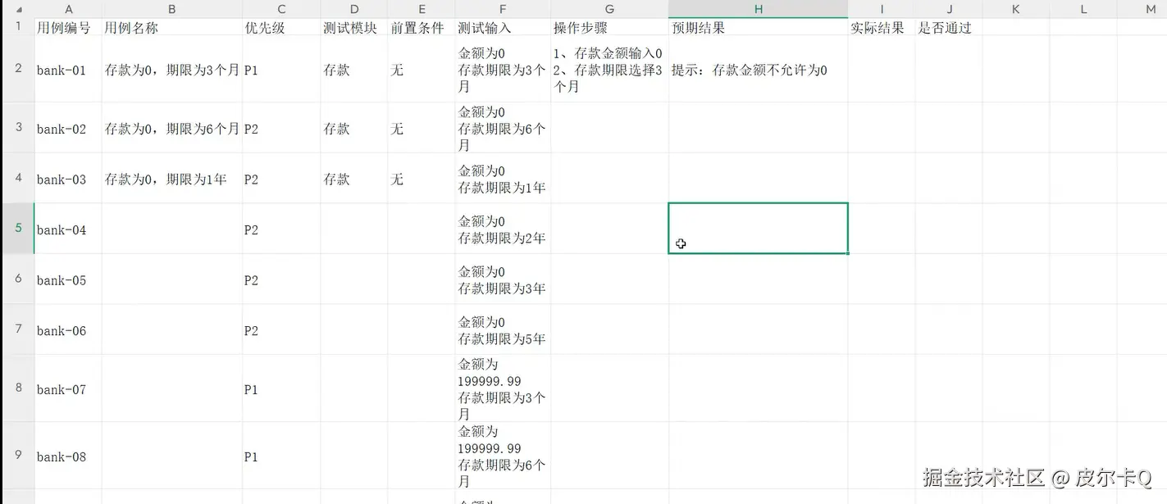Select row 6 header
The image size is (1167, 504).
18,279
